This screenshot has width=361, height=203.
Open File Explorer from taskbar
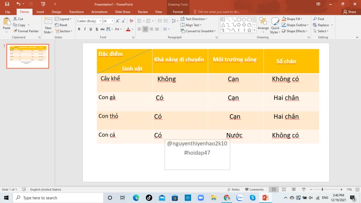(x=214, y=198)
